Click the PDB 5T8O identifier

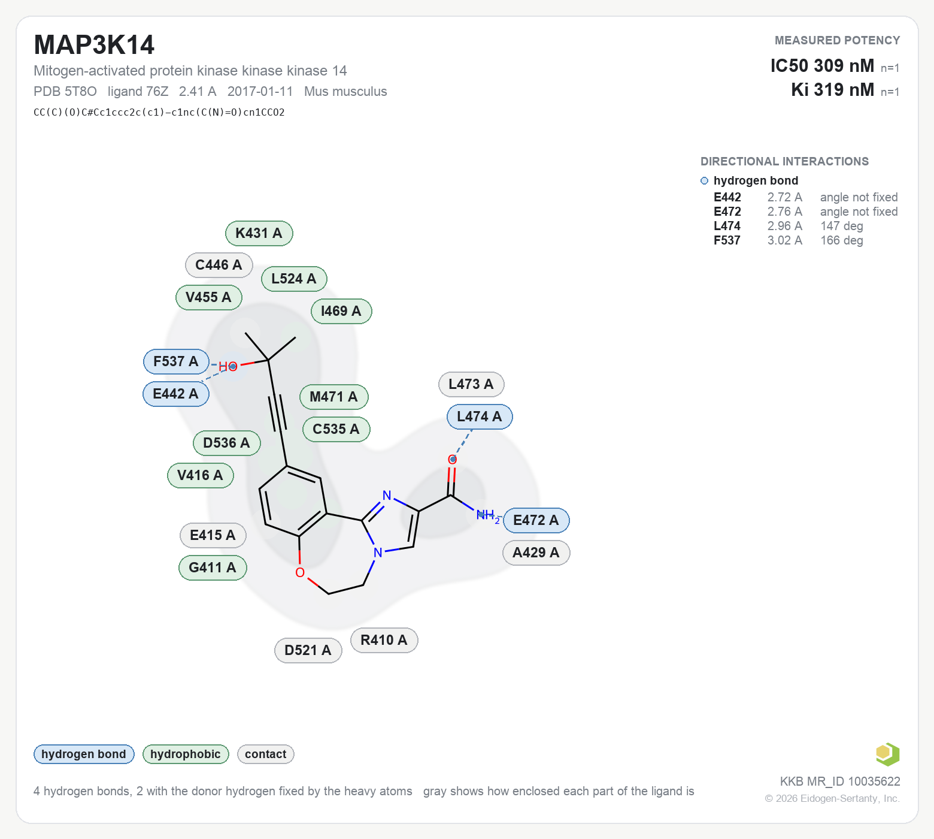coord(65,91)
